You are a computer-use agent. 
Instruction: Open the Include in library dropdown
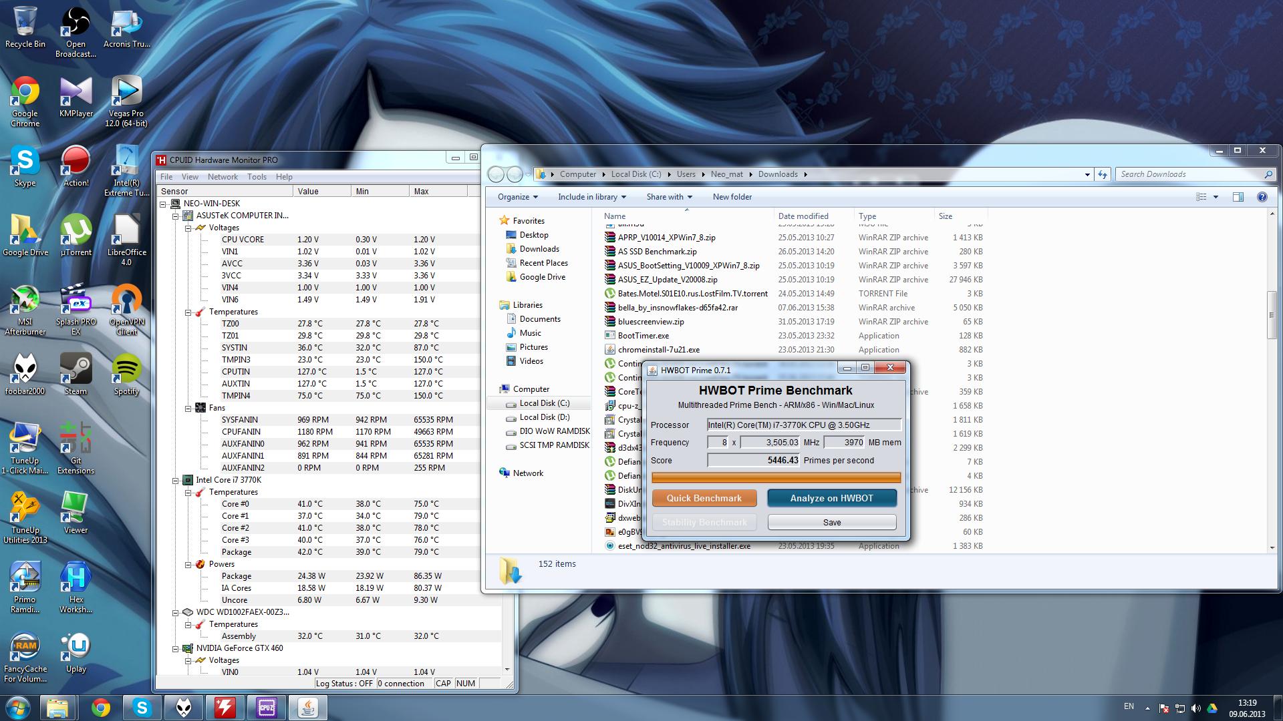click(592, 197)
